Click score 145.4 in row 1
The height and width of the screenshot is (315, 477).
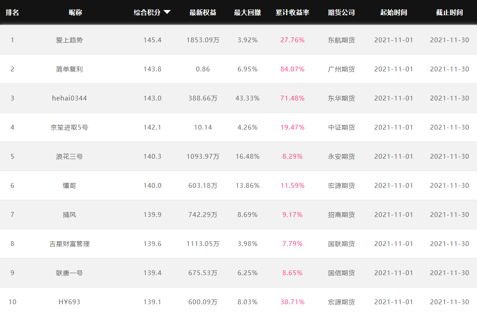click(152, 40)
